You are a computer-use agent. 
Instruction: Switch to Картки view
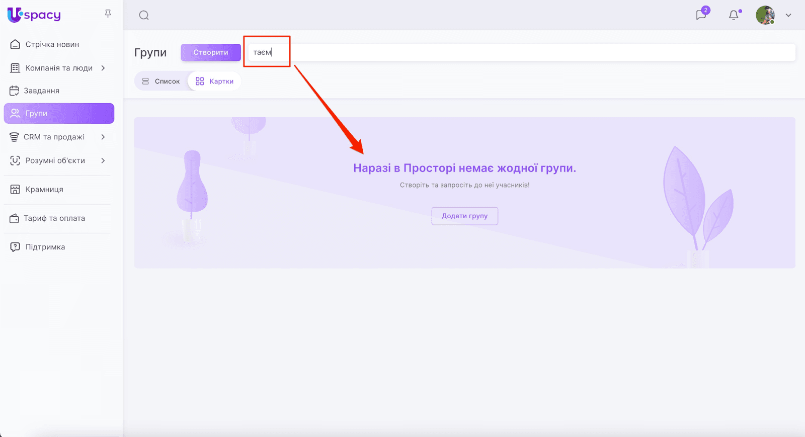215,81
